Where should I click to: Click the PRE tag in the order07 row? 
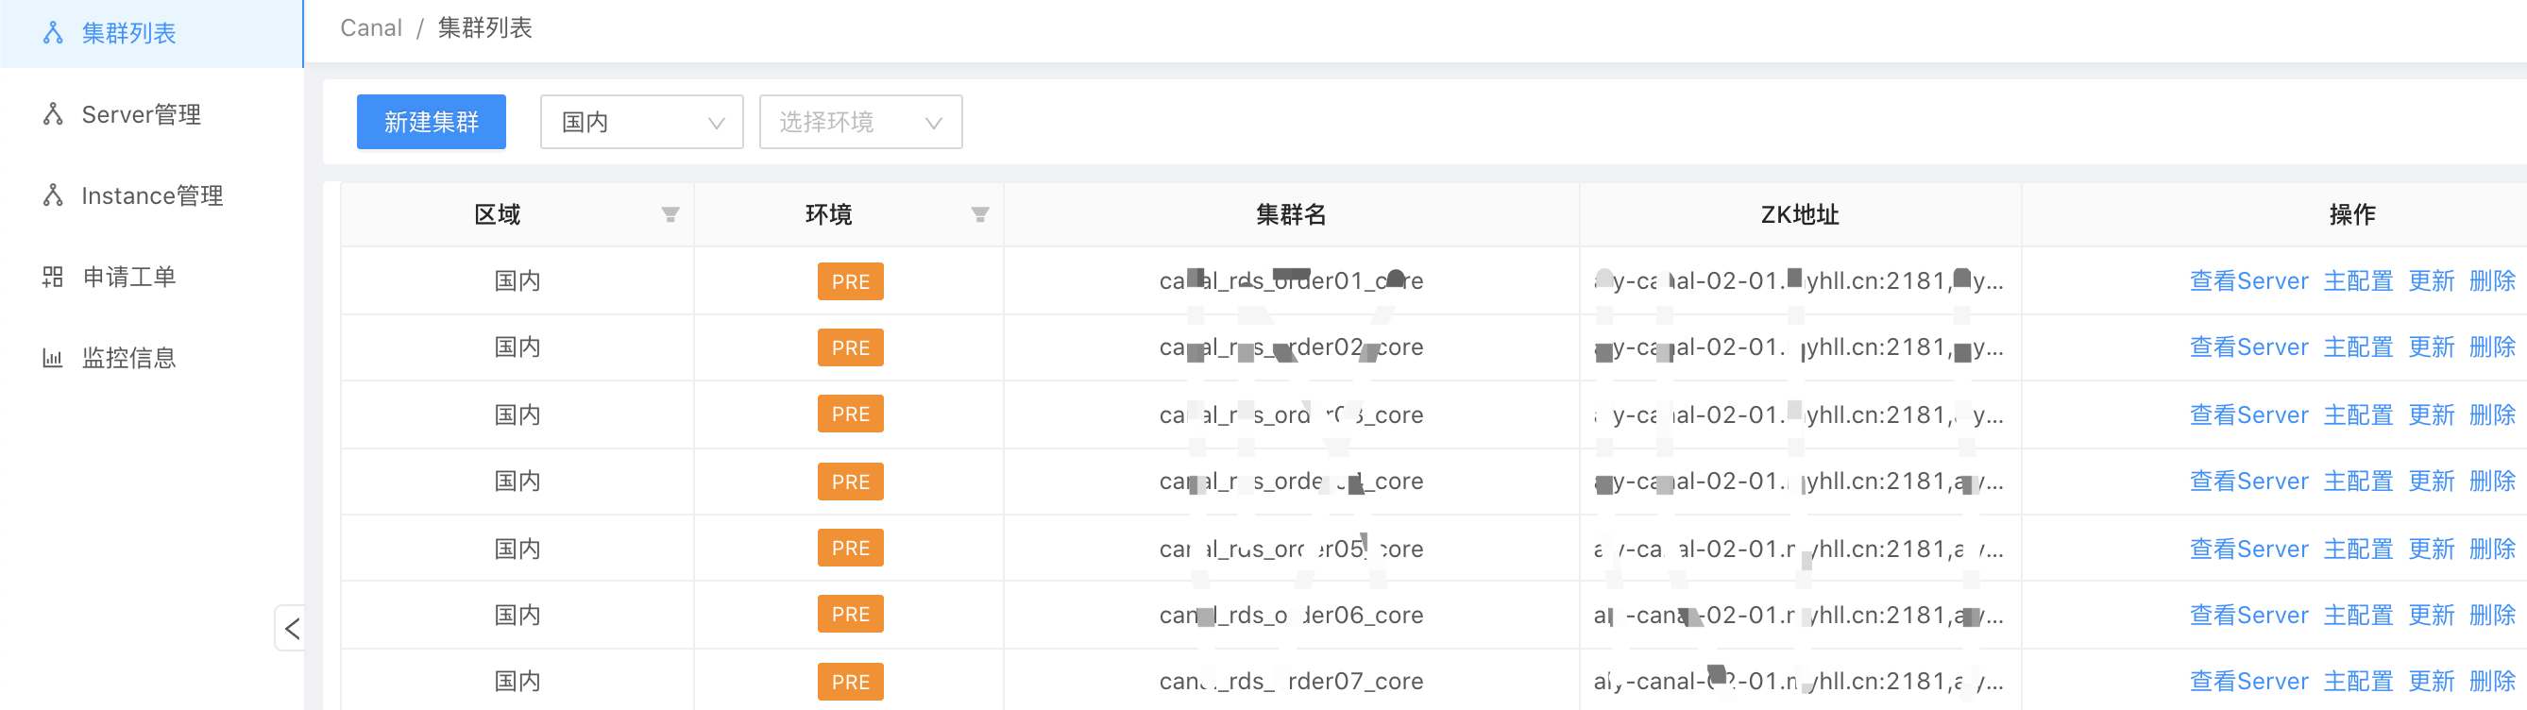(x=851, y=682)
